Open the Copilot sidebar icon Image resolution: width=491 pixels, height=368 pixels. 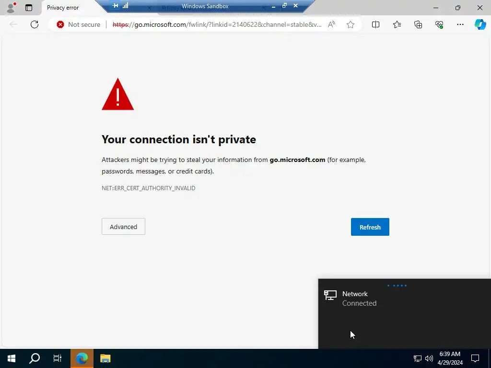[480, 24]
